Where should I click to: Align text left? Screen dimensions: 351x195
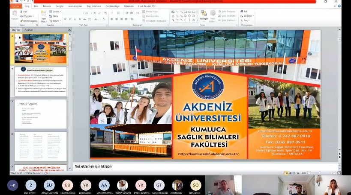pos(112,19)
